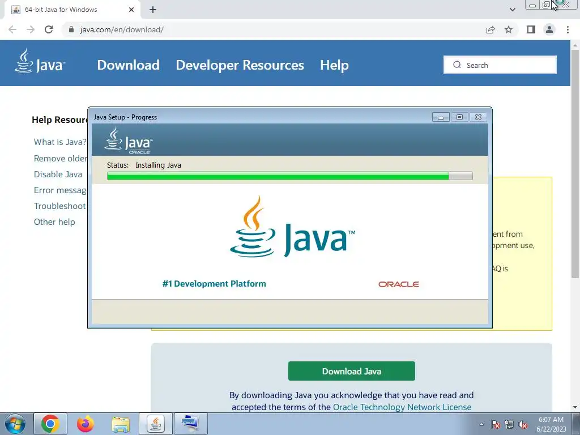Screen dimensions: 580x435
Task: Click the browser forward arrow
Action: click(31, 29)
